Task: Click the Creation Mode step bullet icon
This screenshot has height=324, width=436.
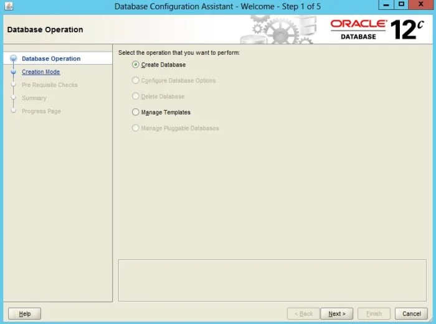Action: [x=13, y=72]
